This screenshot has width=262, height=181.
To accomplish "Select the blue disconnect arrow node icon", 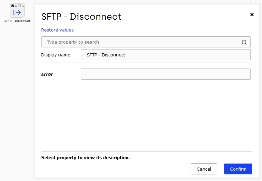I will click(x=17, y=12).
